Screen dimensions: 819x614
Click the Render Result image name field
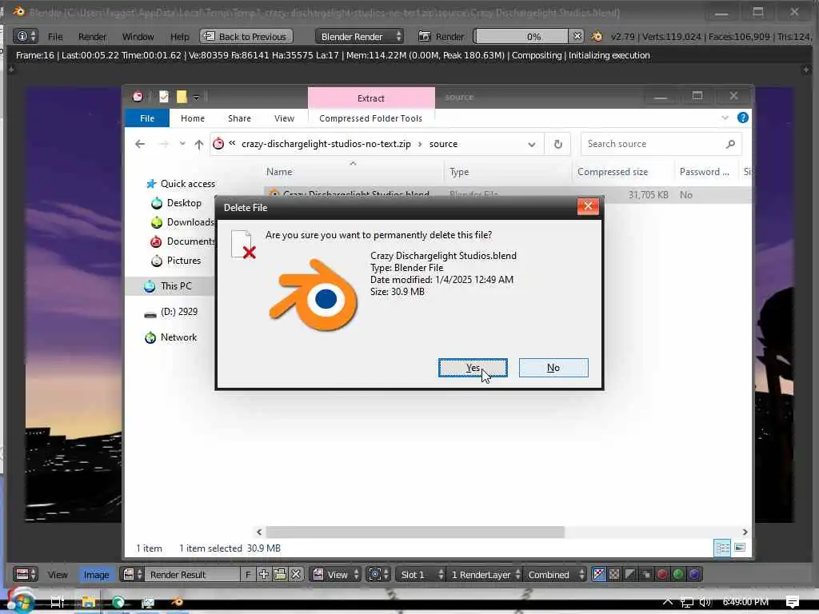tap(192, 574)
